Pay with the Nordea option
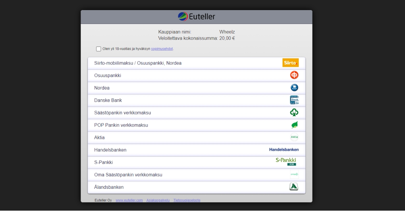This screenshot has width=405, height=212. click(196, 88)
